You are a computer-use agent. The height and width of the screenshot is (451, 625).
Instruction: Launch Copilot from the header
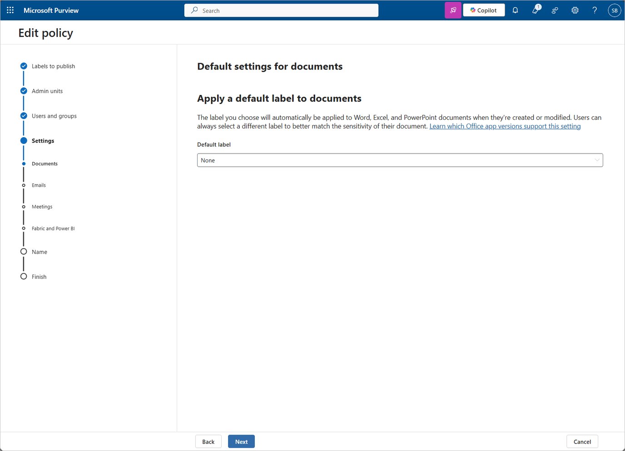tap(484, 10)
